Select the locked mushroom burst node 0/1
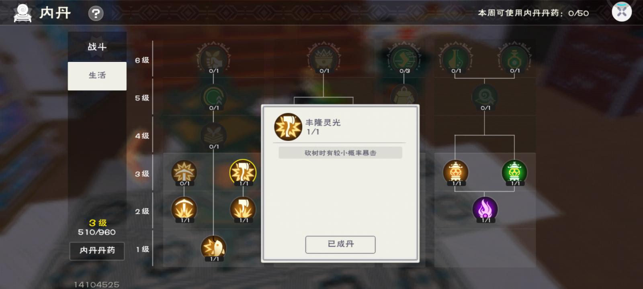 pyautogui.click(x=184, y=173)
